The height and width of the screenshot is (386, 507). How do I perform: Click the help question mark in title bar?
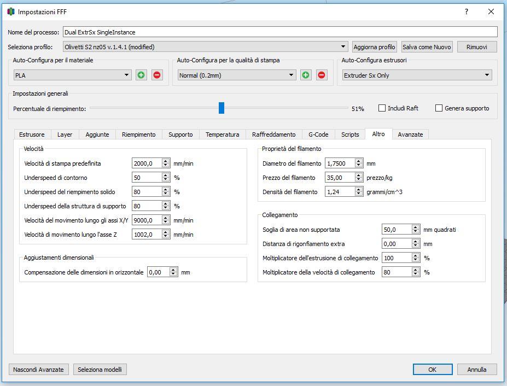[467, 11]
